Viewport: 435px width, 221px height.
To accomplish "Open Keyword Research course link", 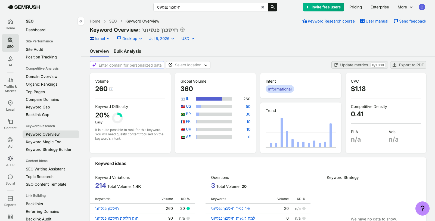I will pos(328,21).
